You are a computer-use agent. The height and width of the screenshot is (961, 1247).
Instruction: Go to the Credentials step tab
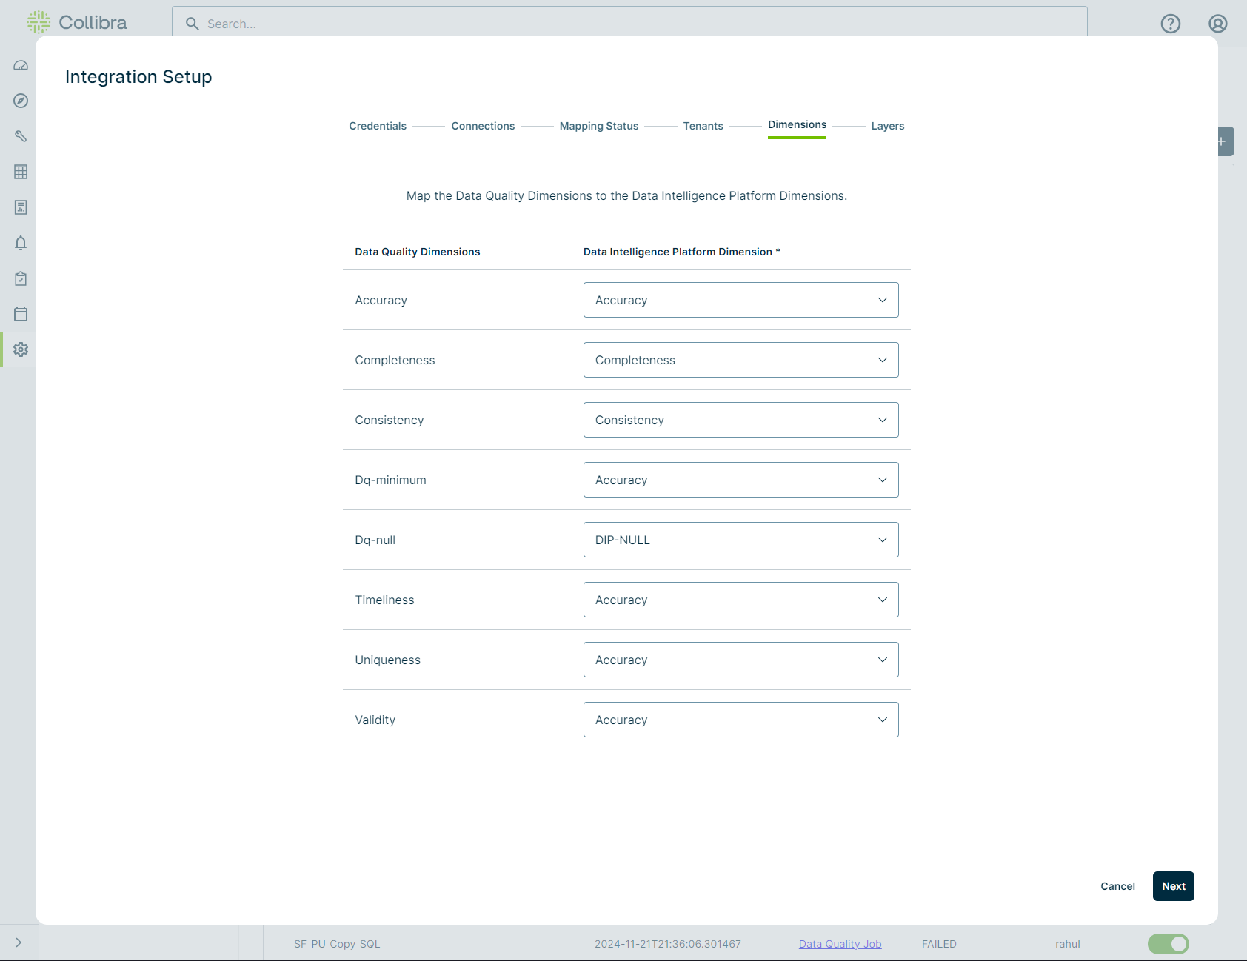pyautogui.click(x=378, y=126)
